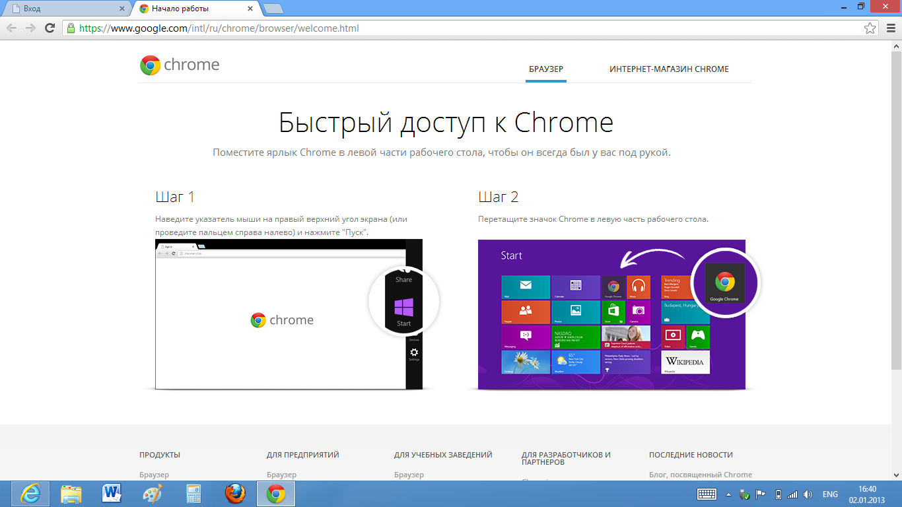Viewport: 902px width, 507px height.
Task: Launch Mozilla Firefox from the taskbar
Action: pos(235,494)
